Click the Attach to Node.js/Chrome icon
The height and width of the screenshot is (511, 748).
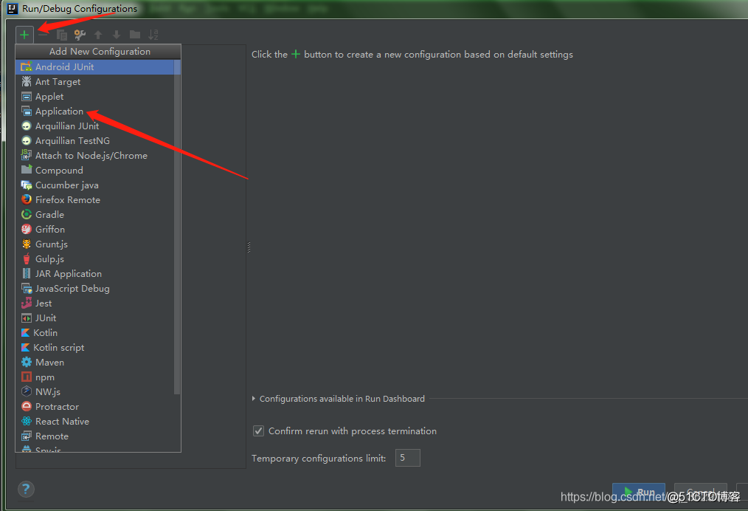[27, 155]
